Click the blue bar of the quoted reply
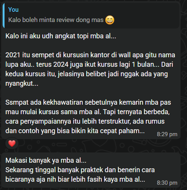This screenshot has height=190, width=187. pos(4,16)
